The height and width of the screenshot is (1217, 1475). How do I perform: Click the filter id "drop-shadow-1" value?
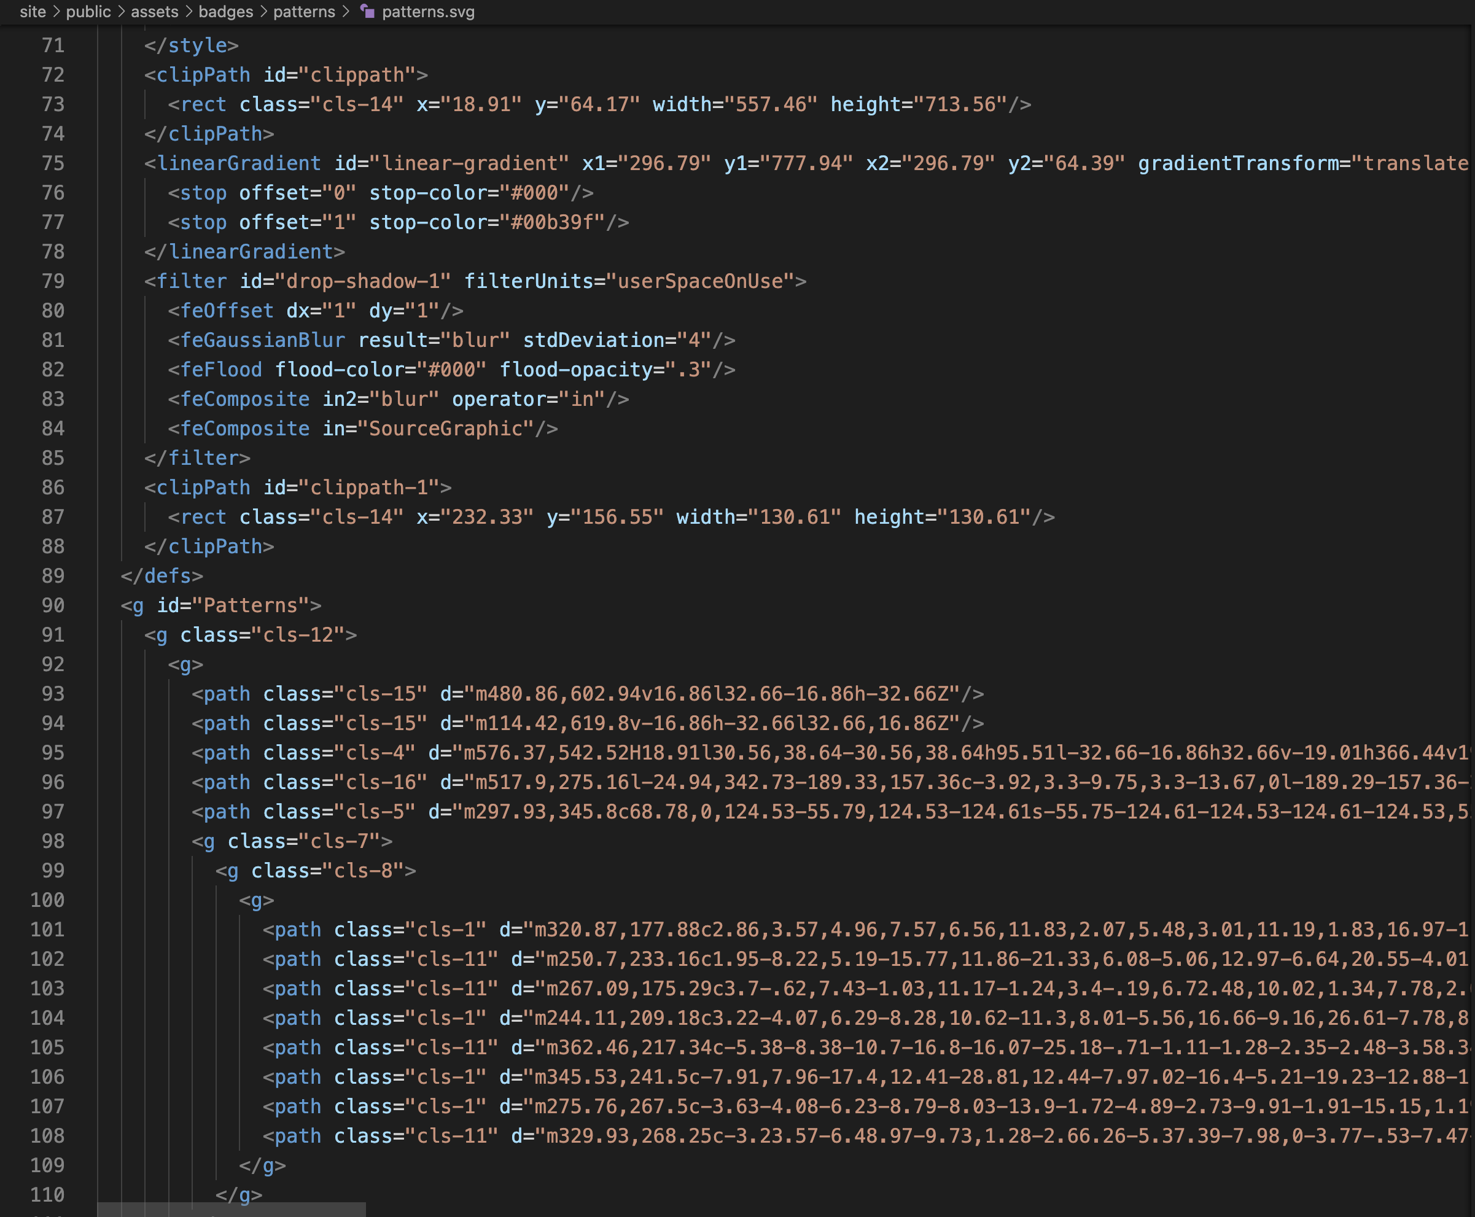tap(362, 281)
